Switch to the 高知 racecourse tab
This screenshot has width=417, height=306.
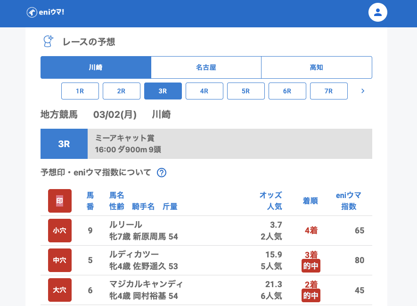point(316,67)
